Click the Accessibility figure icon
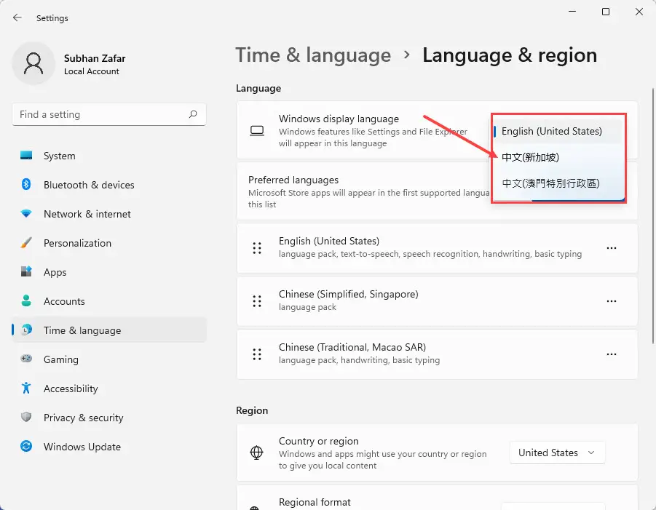 26,388
